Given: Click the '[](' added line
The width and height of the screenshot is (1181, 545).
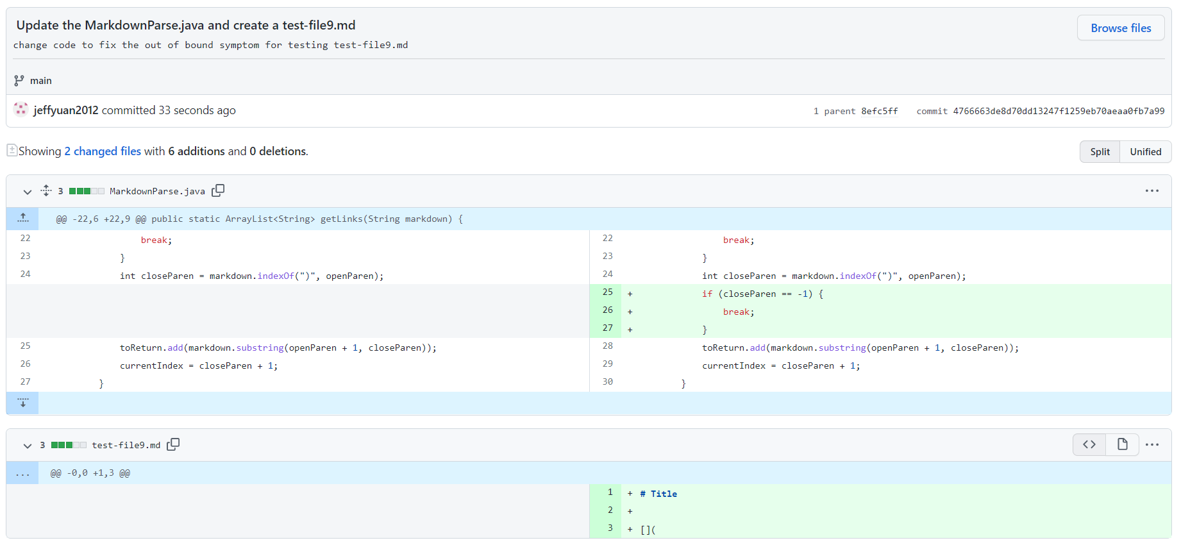Looking at the screenshot, I should 648,530.
